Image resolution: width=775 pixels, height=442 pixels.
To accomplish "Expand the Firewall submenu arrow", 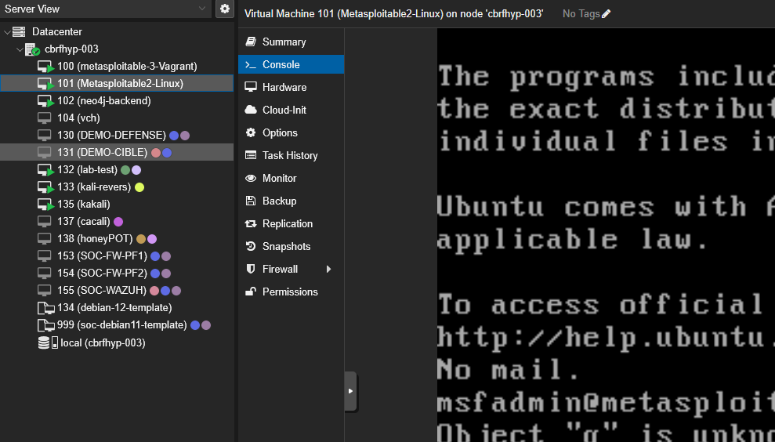I will coord(329,270).
